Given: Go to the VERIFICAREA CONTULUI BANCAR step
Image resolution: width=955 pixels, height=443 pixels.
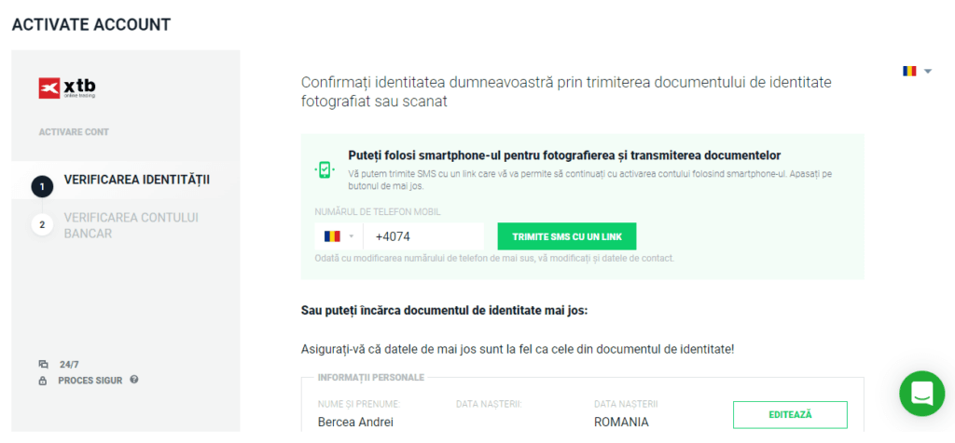Looking at the screenshot, I should (x=131, y=225).
